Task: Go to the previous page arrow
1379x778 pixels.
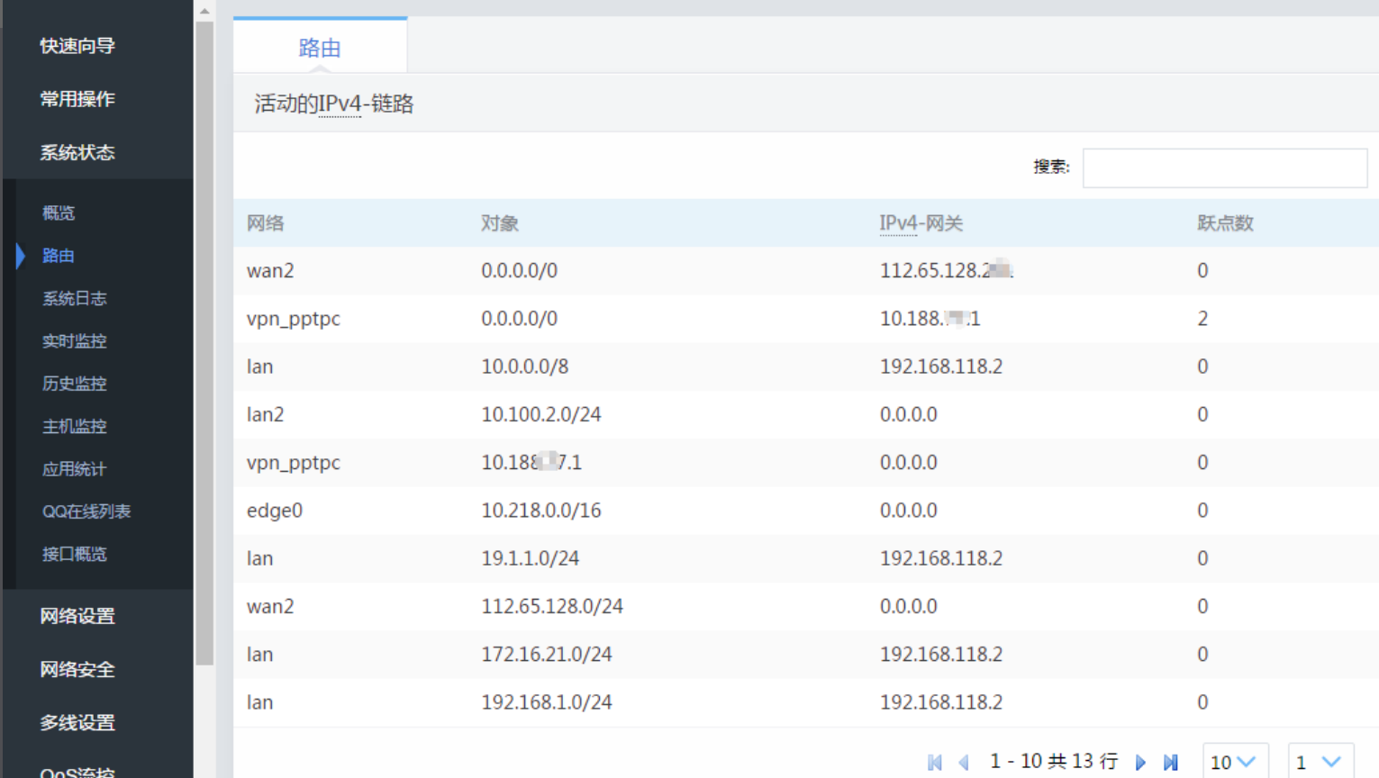Action: [x=964, y=763]
